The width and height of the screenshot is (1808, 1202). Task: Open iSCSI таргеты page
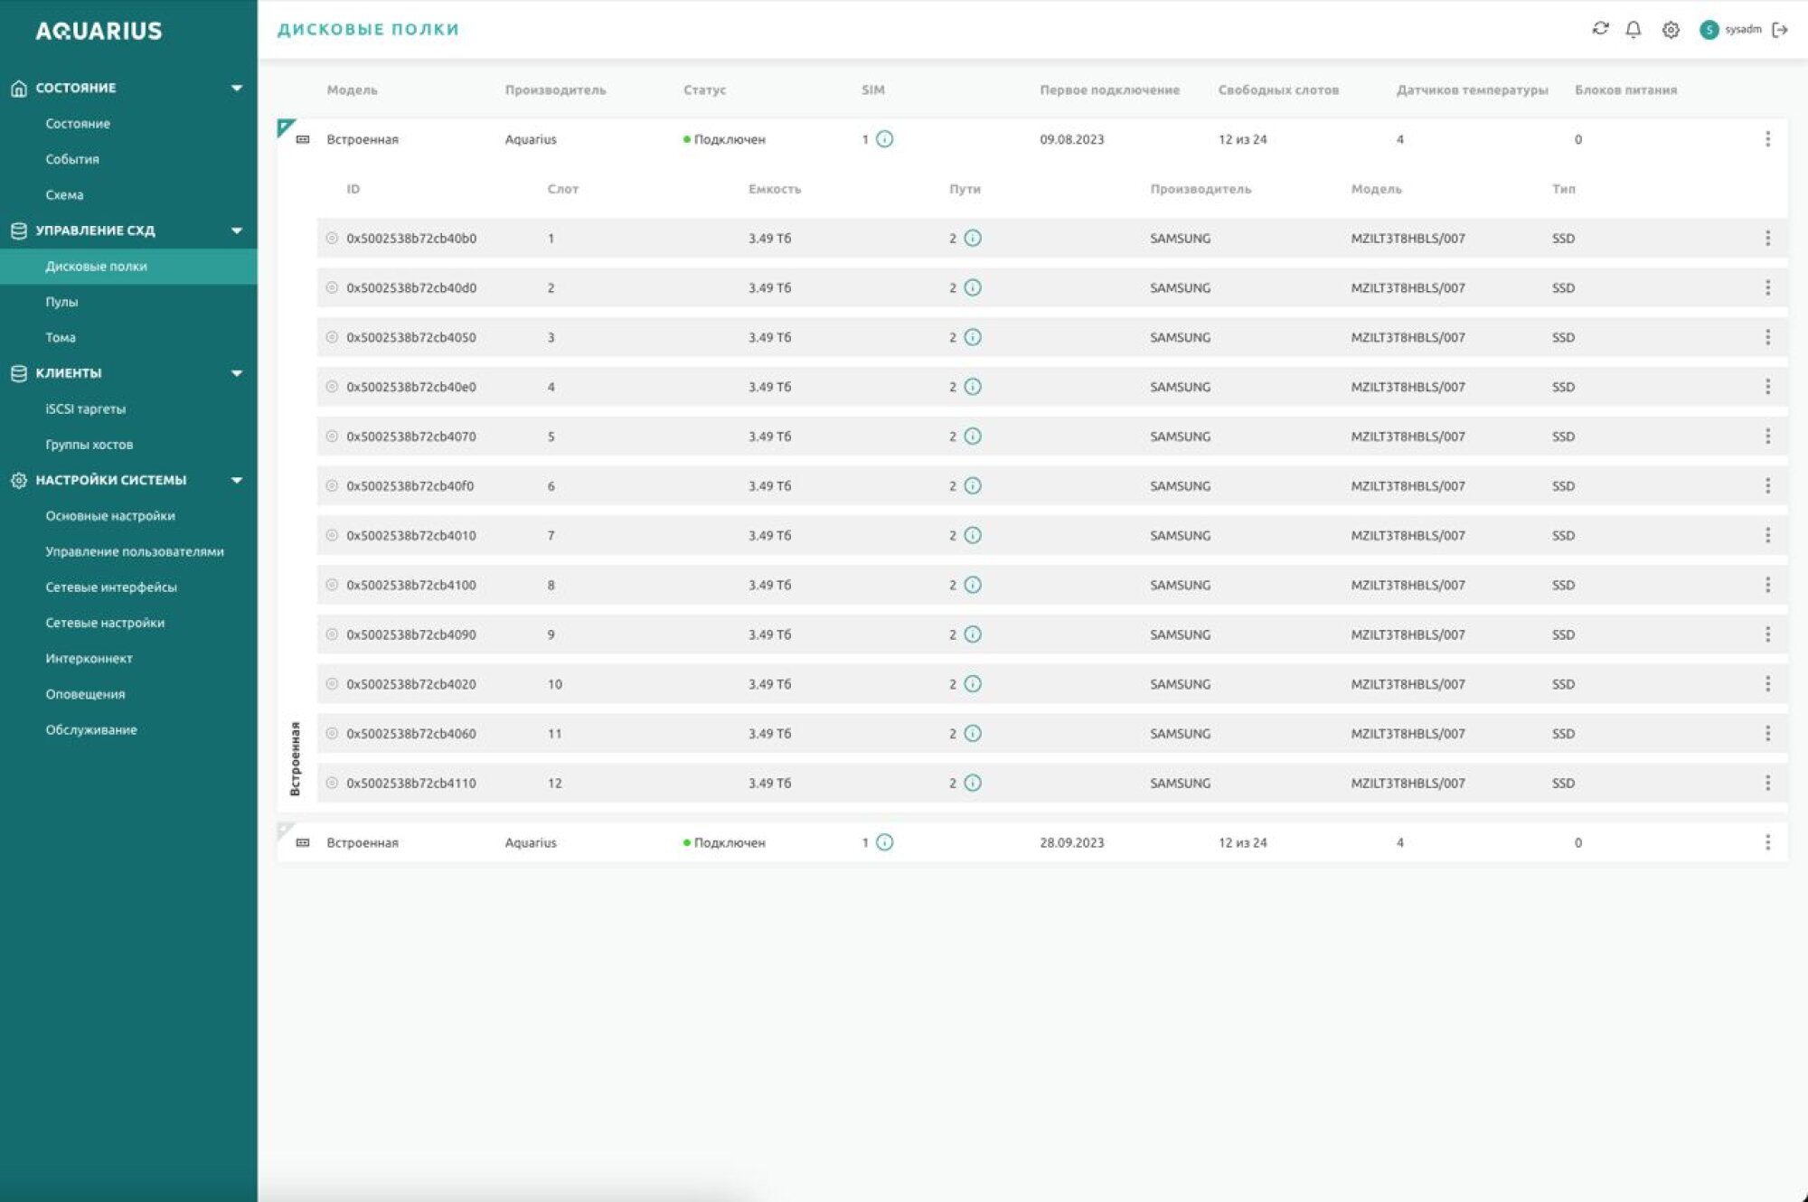pos(86,409)
